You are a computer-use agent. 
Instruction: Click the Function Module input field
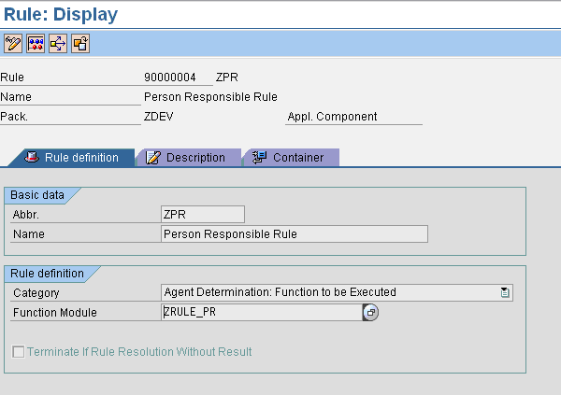tap(260, 313)
